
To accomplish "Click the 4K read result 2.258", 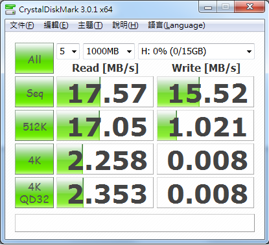I will 105,159.
